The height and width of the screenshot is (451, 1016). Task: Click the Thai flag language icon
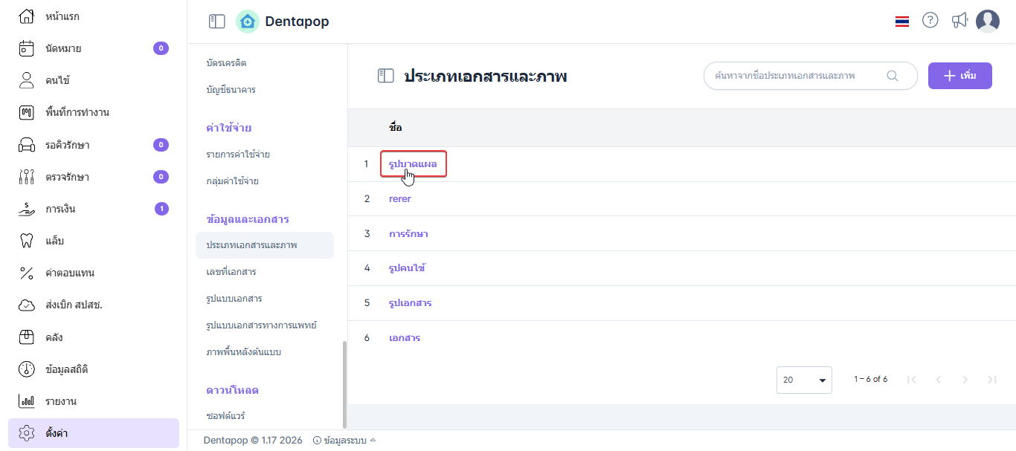tap(902, 22)
